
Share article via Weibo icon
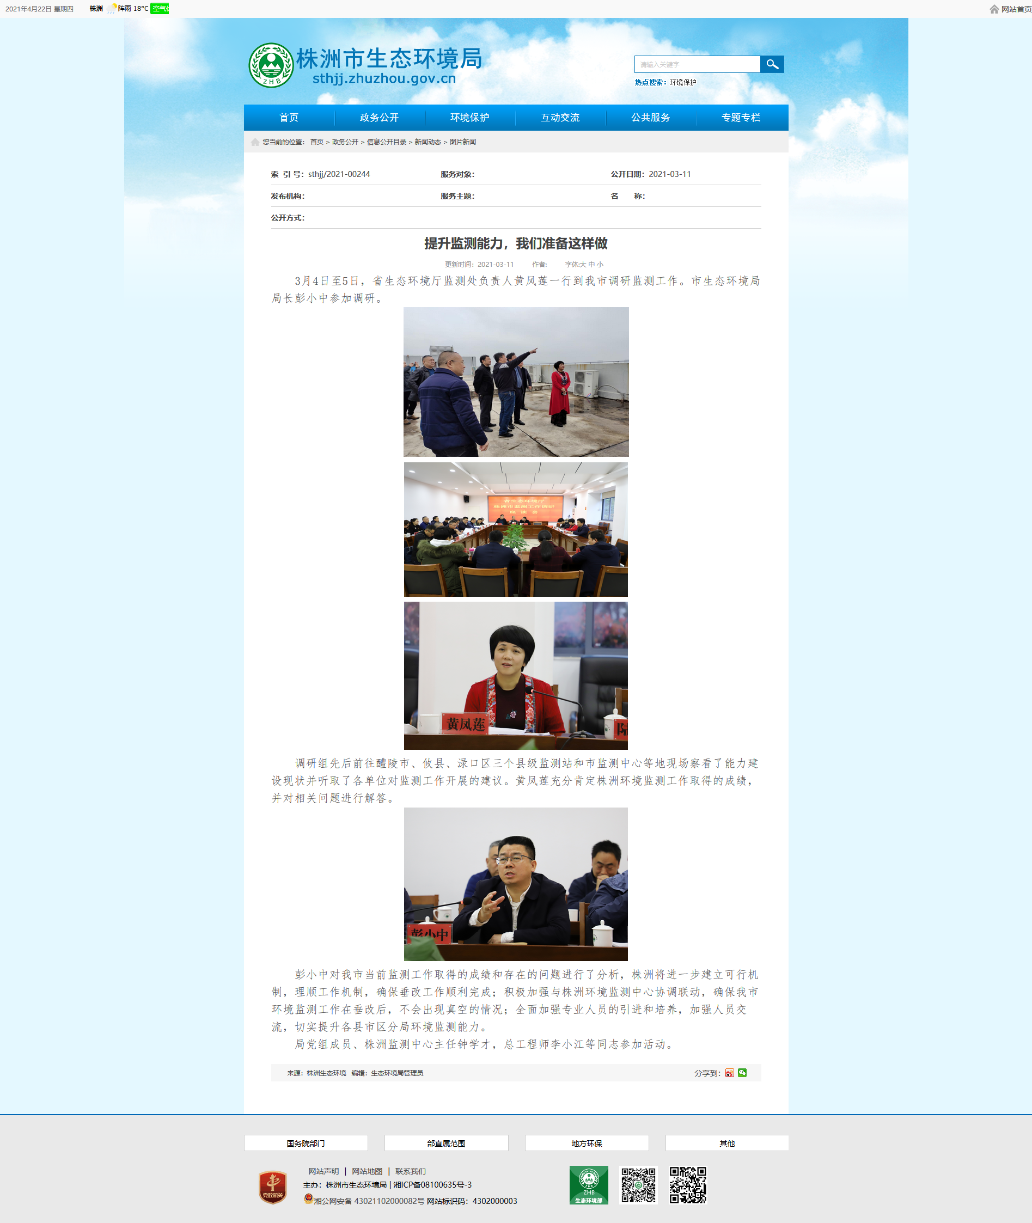point(730,1073)
